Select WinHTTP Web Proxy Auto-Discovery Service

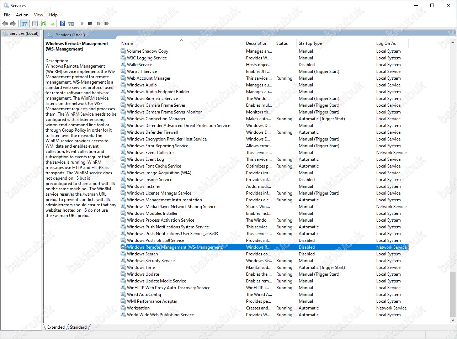click(264, 287)
